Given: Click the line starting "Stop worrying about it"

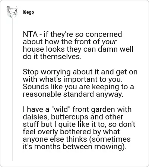Looking at the screenshot, I should [80, 72].
